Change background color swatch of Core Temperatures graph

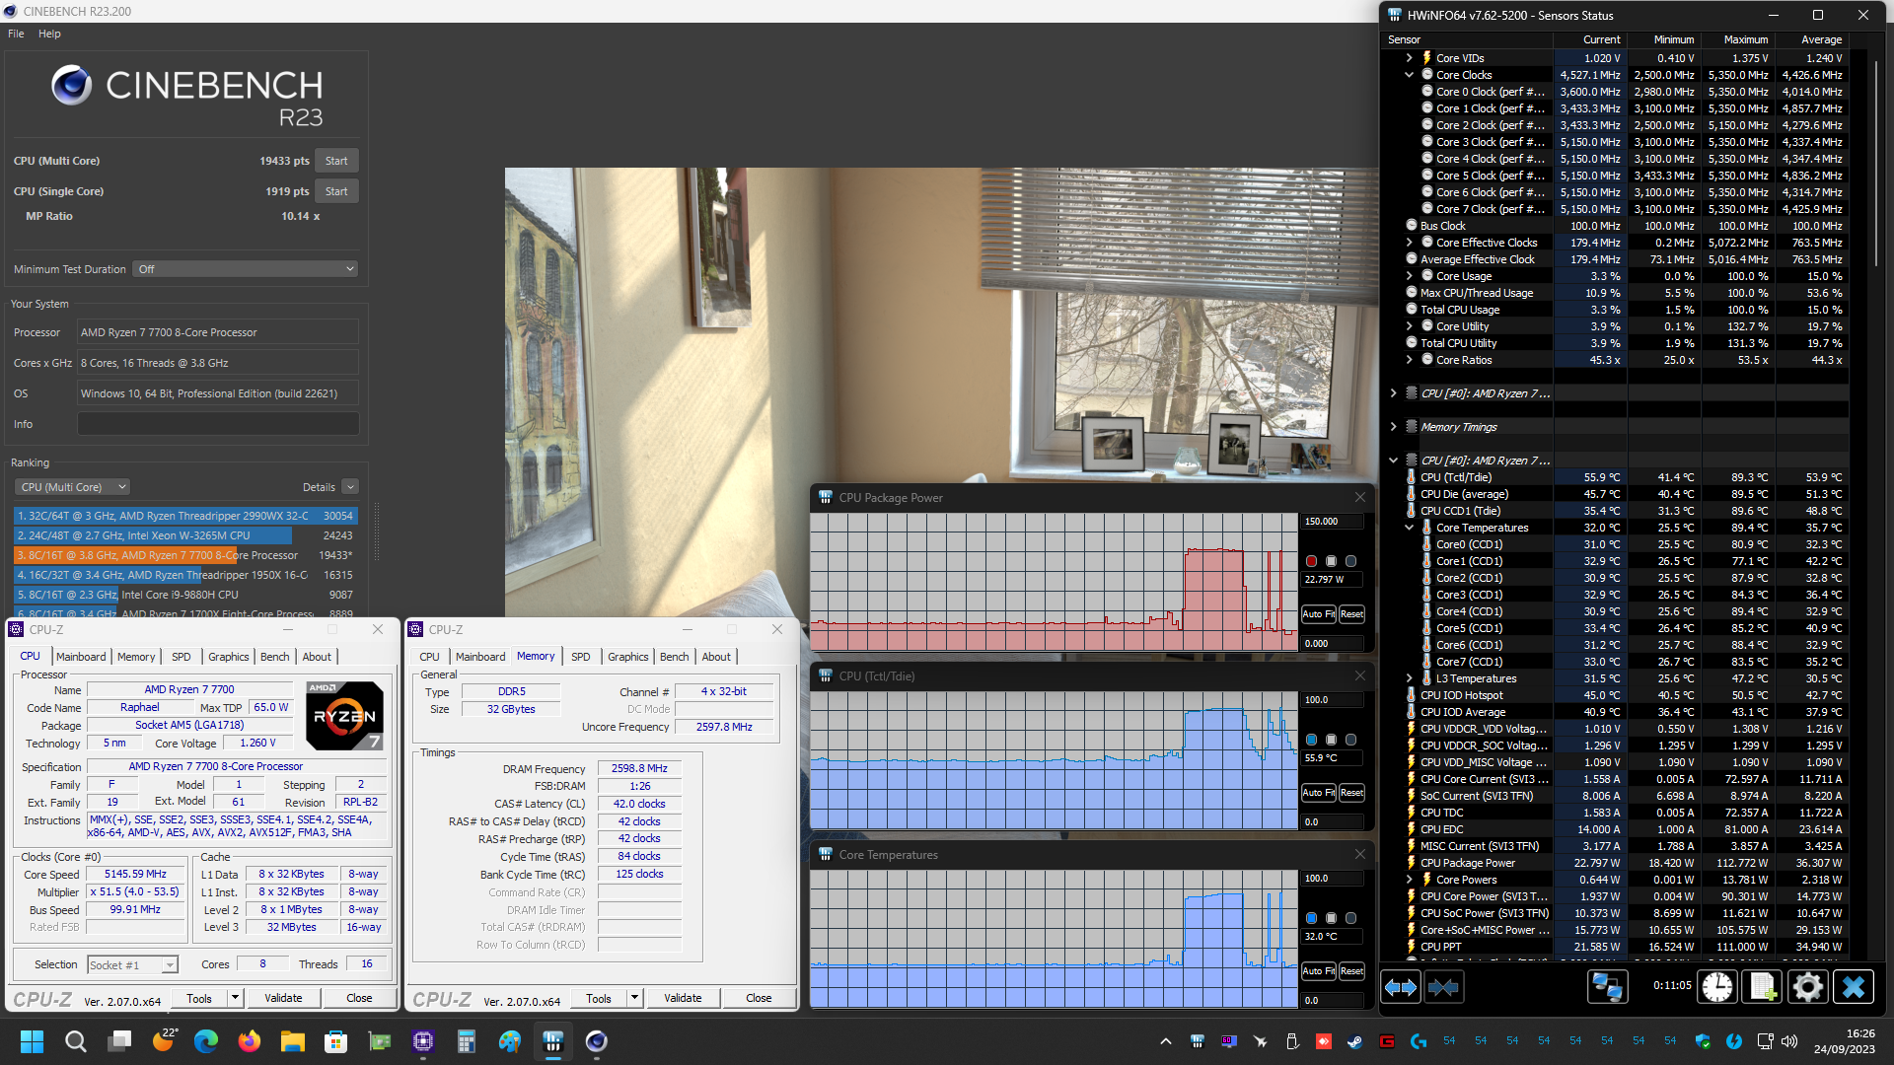pos(1331,918)
